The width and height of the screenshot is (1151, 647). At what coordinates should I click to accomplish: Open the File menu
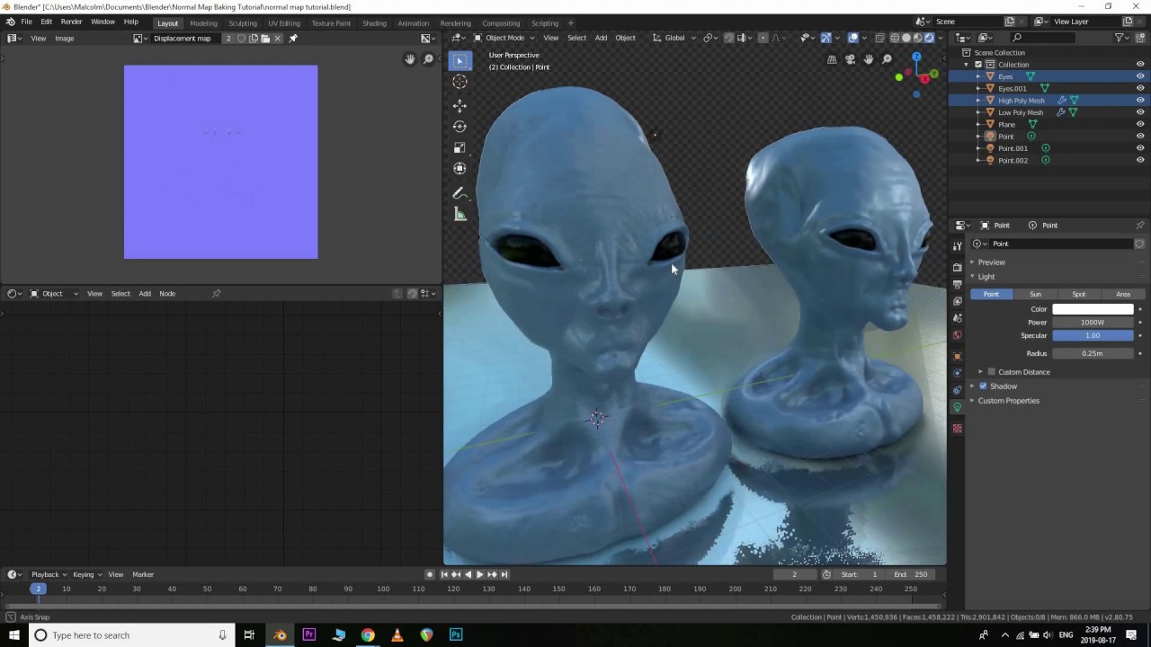tap(26, 22)
